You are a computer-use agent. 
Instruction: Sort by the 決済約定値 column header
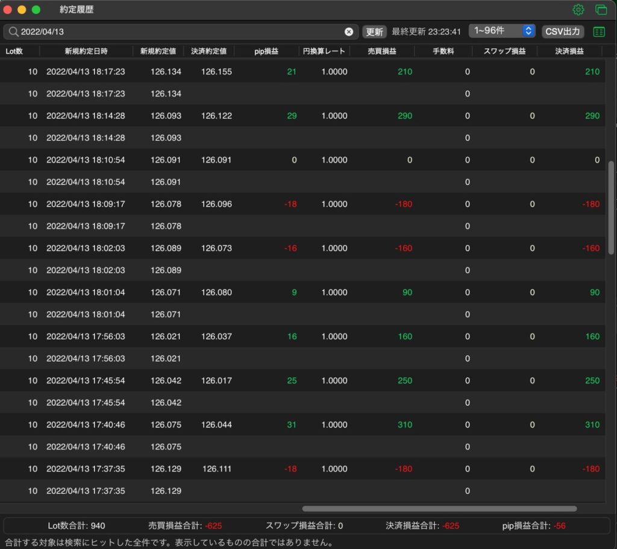pyautogui.click(x=208, y=51)
